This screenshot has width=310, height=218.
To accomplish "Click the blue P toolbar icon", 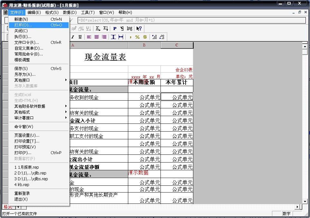I will coord(115,28).
